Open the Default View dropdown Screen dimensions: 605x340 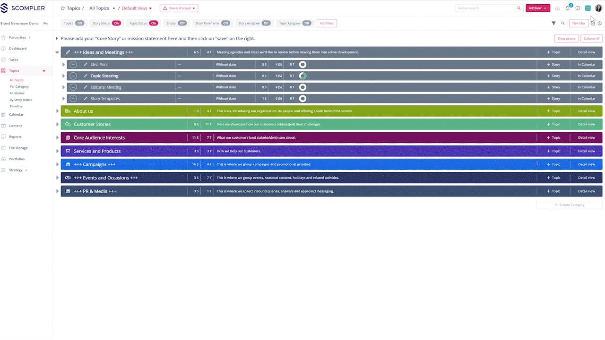tap(137, 8)
